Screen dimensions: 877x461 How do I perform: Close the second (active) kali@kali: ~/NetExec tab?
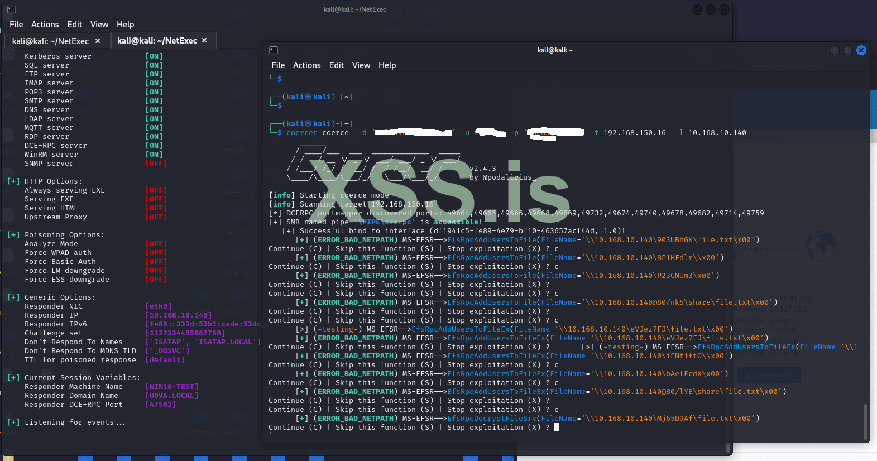click(204, 40)
